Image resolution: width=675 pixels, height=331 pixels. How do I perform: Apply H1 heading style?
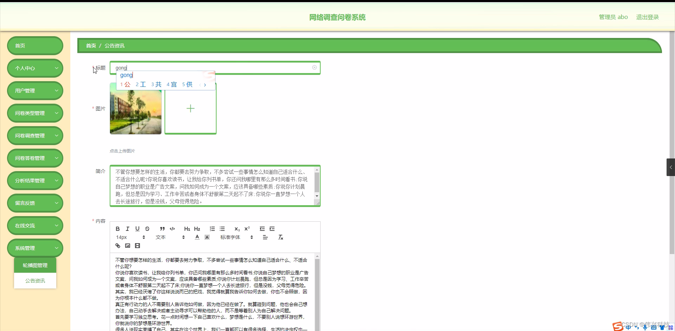click(x=187, y=229)
